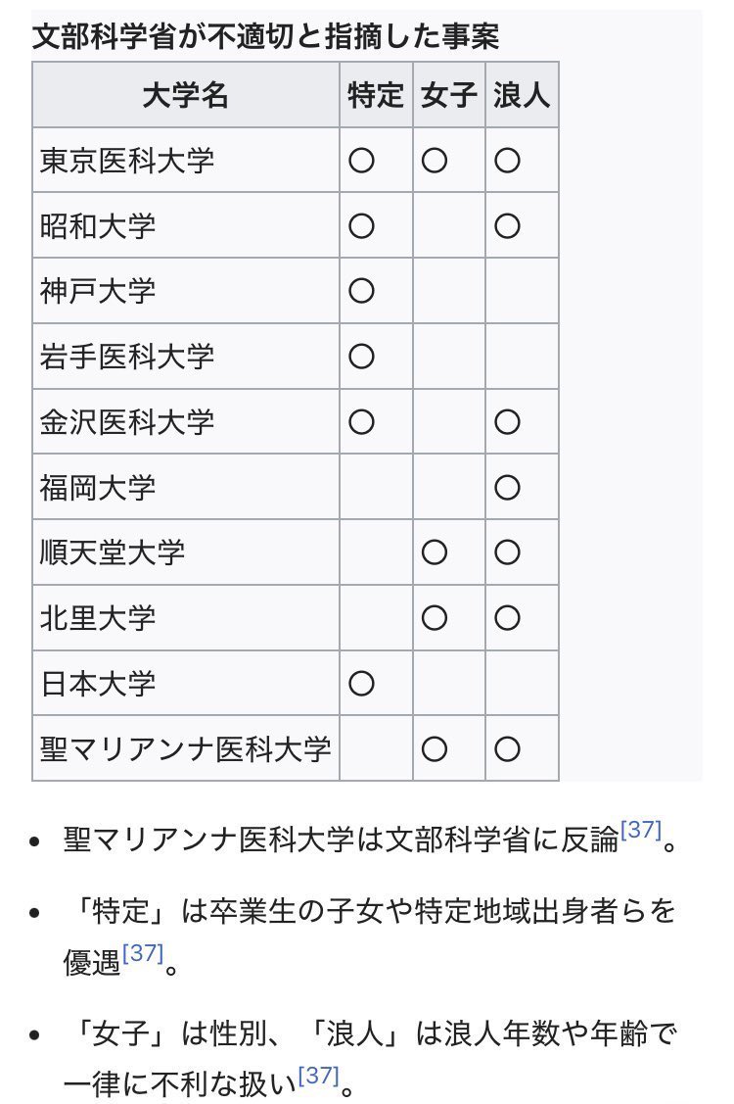Click the 浪人 circle for 福岡大学
Image resolution: width=734 pixels, height=1104 pixels.
coord(507,487)
